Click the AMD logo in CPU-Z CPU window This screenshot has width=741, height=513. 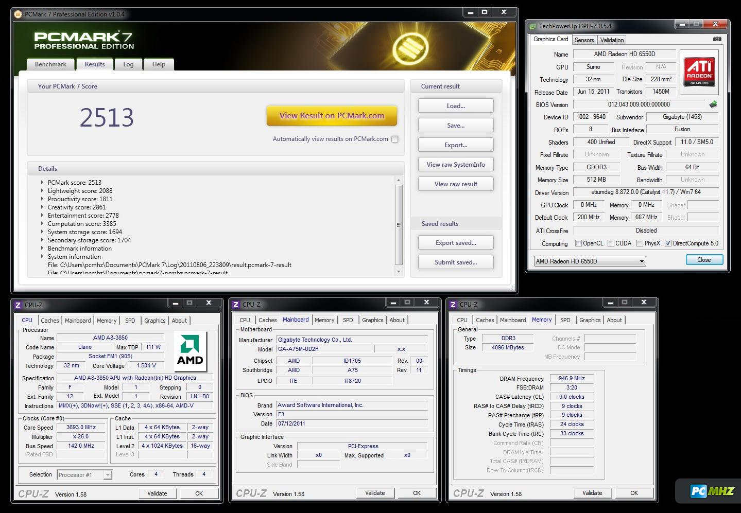(x=191, y=351)
